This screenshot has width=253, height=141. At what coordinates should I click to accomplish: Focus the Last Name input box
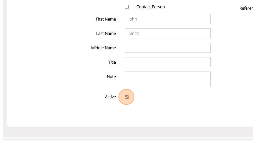pyautogui.click(x=167, y=33)
